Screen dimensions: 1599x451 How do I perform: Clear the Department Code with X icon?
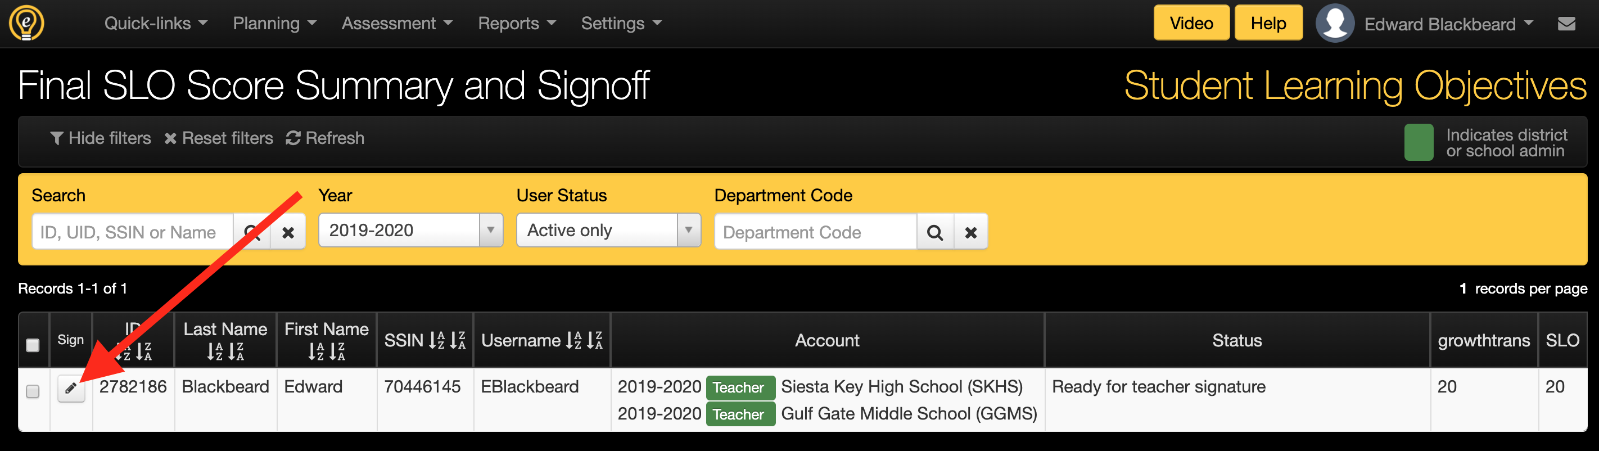[x=971, y=232]
